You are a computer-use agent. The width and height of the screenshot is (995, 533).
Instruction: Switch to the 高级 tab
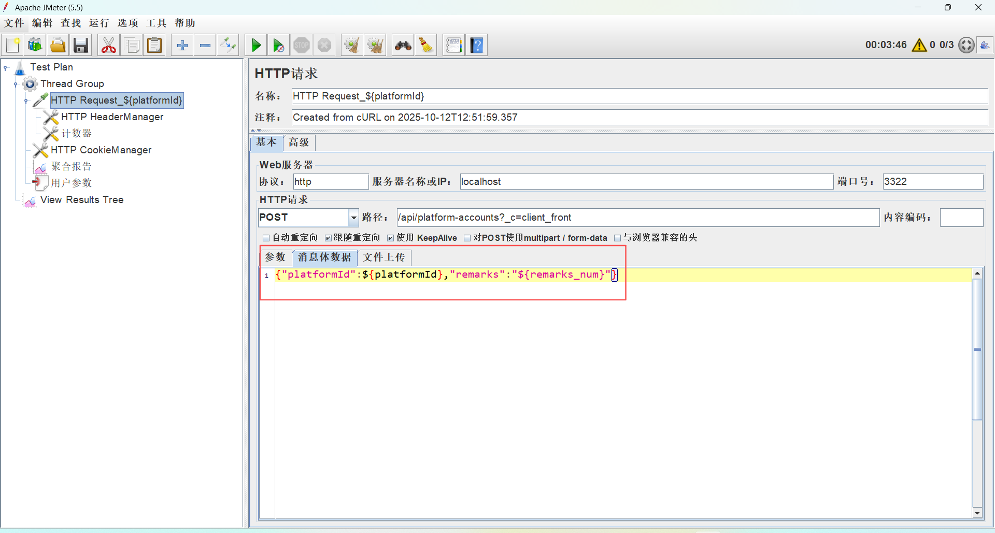point(299,142)
